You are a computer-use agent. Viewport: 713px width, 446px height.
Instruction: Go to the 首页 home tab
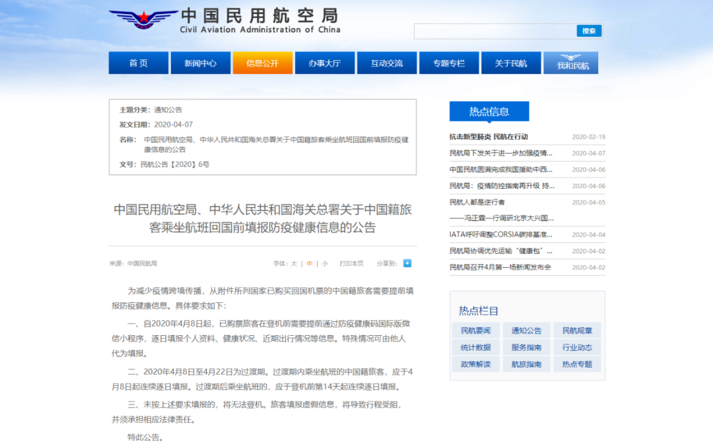coord(139,63)
